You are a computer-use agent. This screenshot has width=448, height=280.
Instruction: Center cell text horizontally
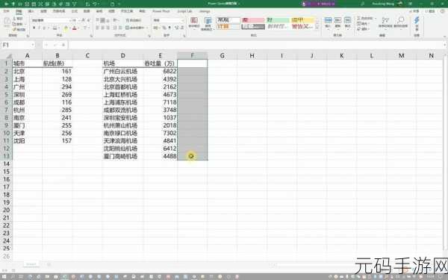click(103, 28)
